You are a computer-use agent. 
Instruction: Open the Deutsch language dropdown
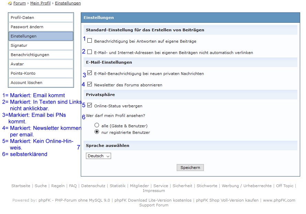pyautogui.click(x=98, y=156)
